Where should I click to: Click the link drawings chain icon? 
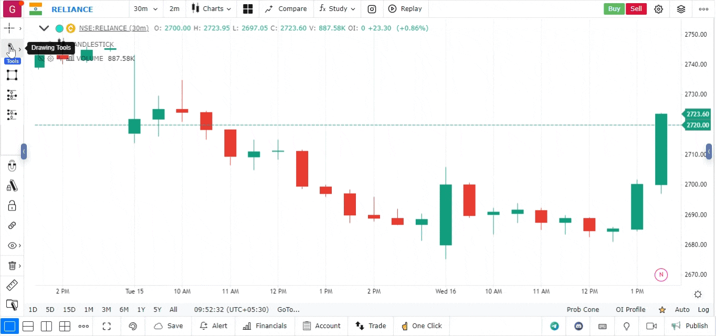(x=12, y=225)
